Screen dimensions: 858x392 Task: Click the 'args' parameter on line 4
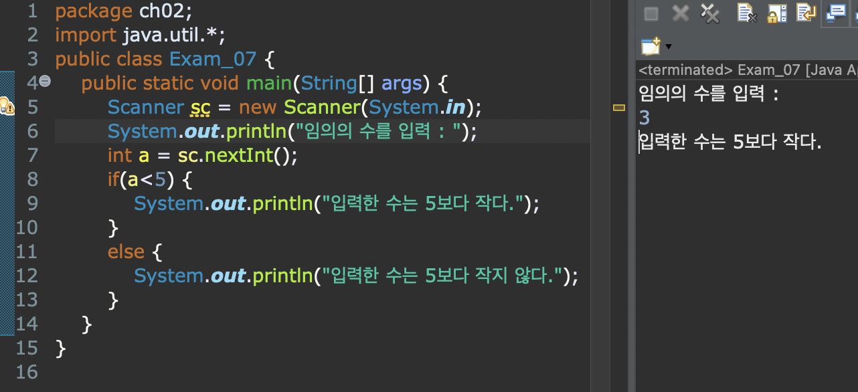tap(402, 84)
